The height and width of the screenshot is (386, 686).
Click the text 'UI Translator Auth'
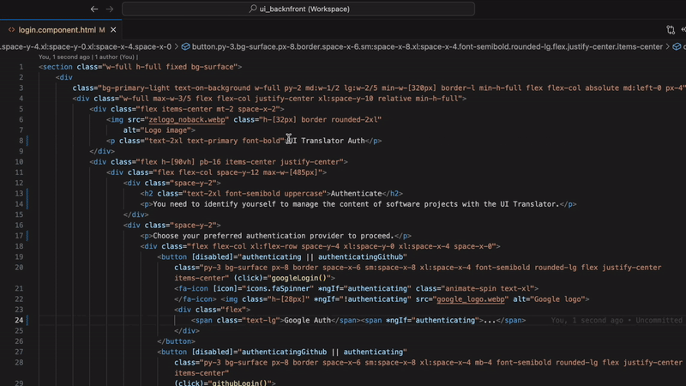pos(327,141)
